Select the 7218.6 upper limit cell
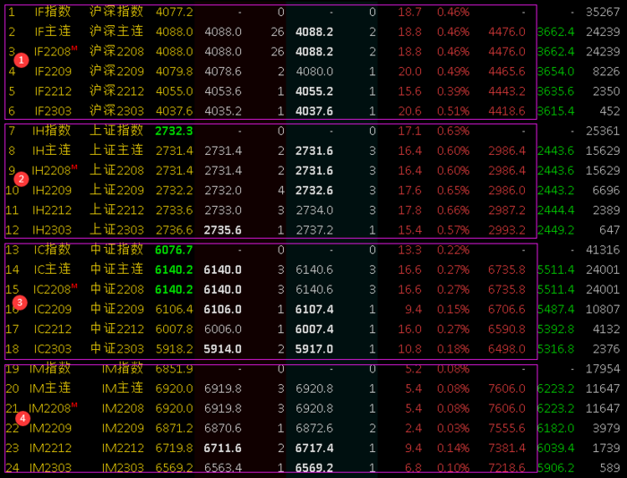The height and width of the screenshot is (478, 627). coord(507,467)
